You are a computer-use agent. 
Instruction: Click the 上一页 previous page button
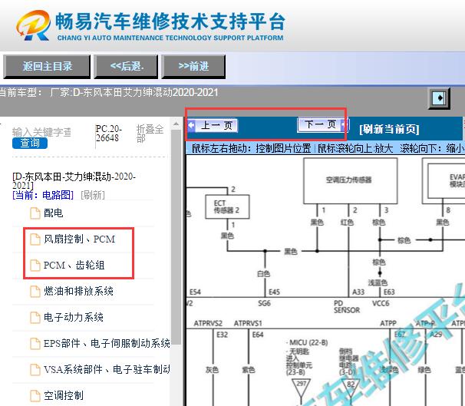[x=213, y=125]
